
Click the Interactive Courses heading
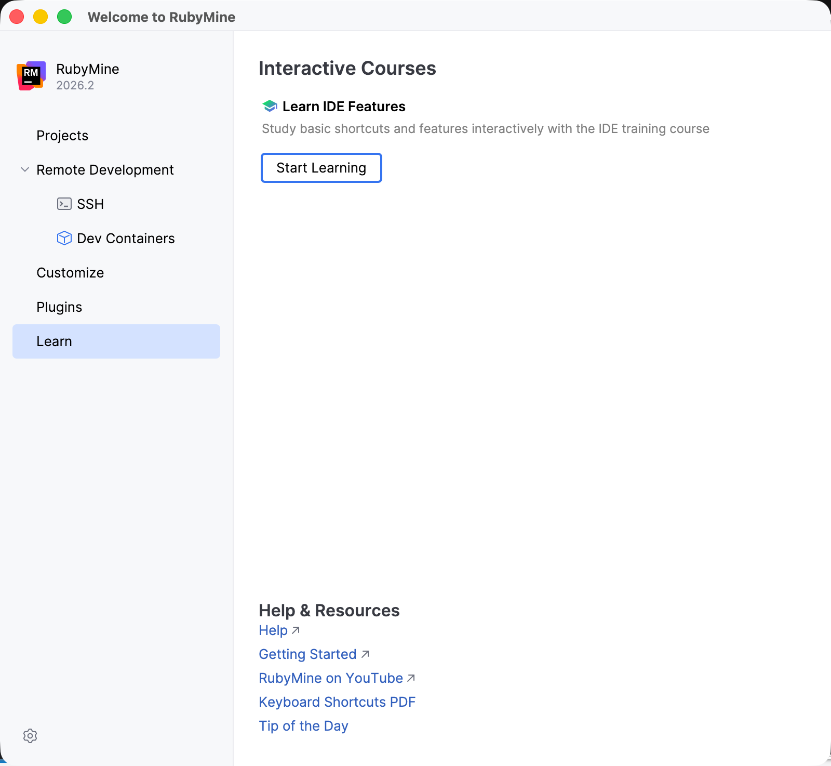click(347, 69)
